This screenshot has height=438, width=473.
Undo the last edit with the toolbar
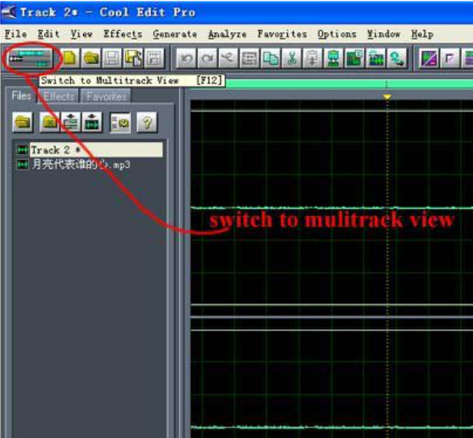(x=187, y=58)
